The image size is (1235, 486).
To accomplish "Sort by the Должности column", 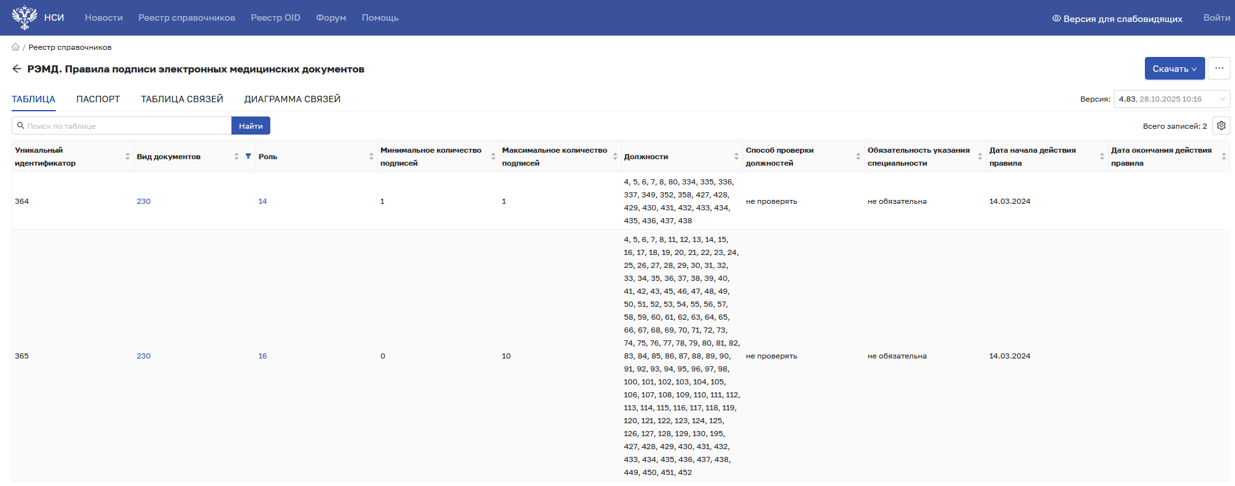I will click(x=736, y=157).
